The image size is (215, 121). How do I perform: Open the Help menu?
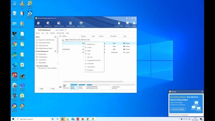68,33
